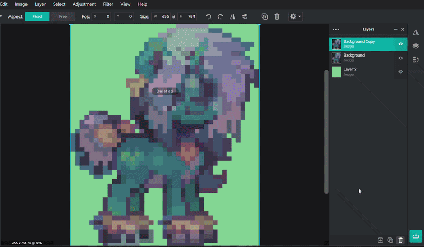Hide Layer 2 via its eye icon
Viewport: 424px width, 247px height.
pos(401,72)
